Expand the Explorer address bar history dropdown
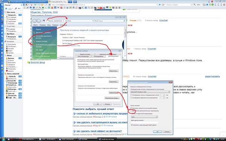 93,21
